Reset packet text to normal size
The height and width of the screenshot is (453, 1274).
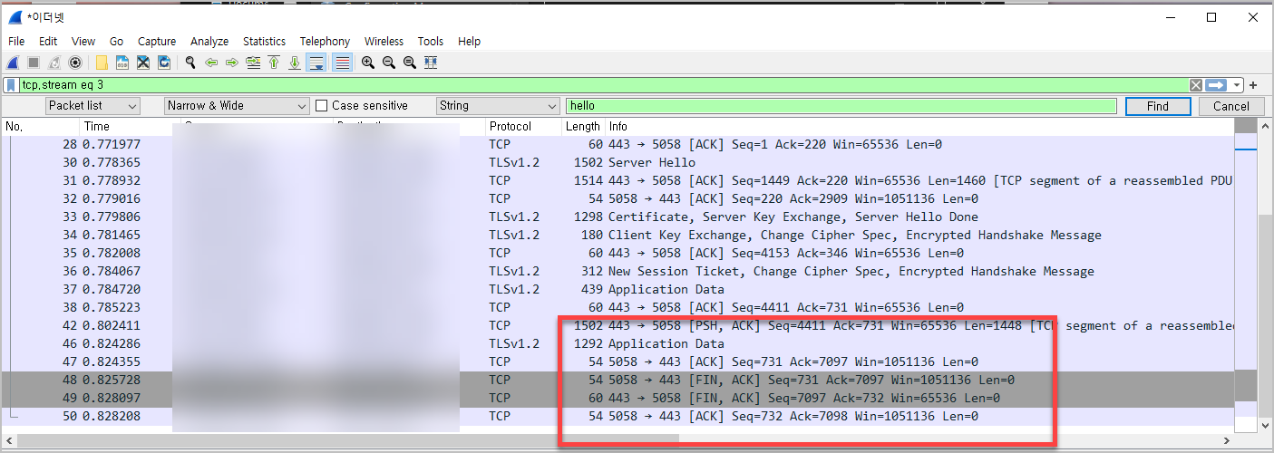(x=410, y=63)
